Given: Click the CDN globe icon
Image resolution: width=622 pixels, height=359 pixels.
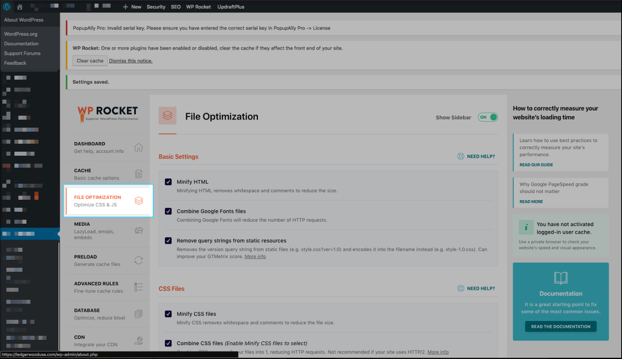Looking at the screenshot, I should point(139,341).
